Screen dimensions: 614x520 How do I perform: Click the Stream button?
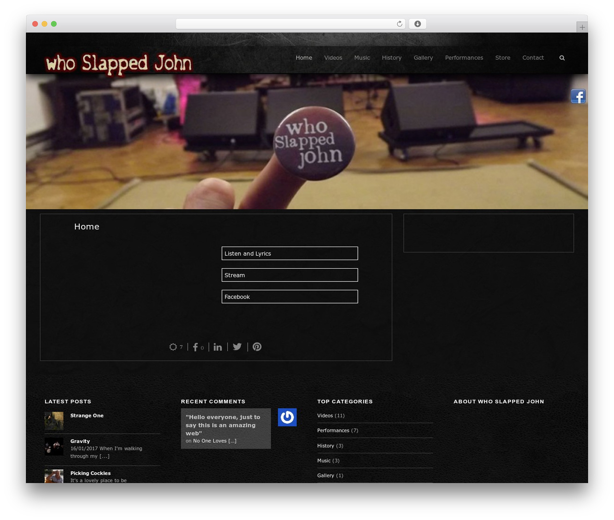coord(290,275)
